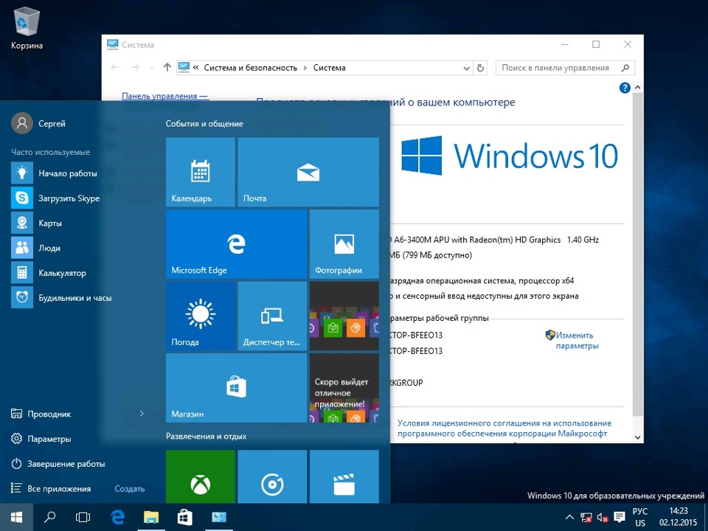Click the network status tray icon
Screen dimensions: 708x531
click(x=586, y=518)
